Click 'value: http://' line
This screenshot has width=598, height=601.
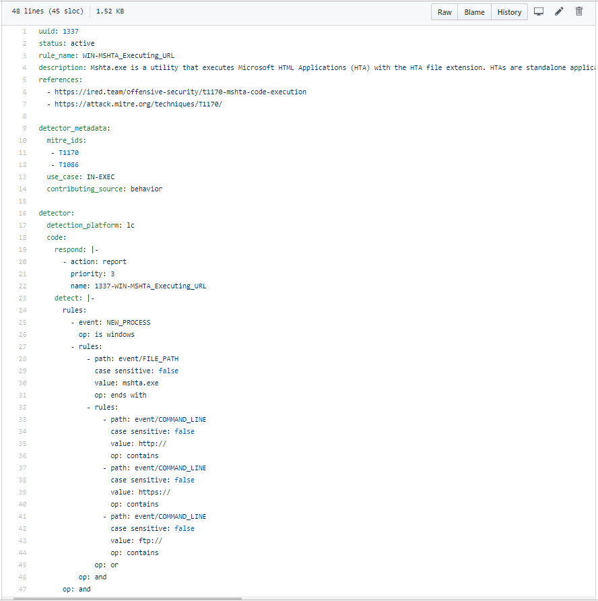click(138, 443)
